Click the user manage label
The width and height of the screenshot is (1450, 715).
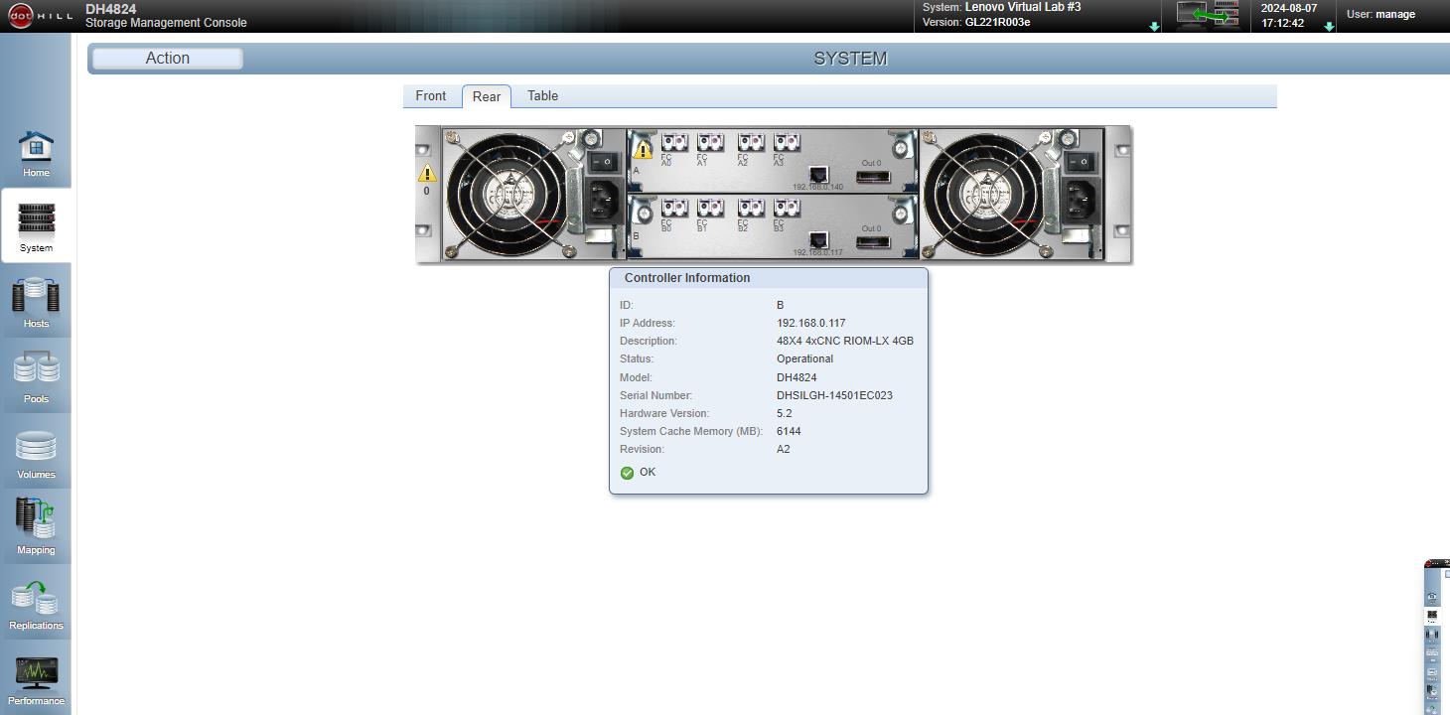coord(1380,15)
